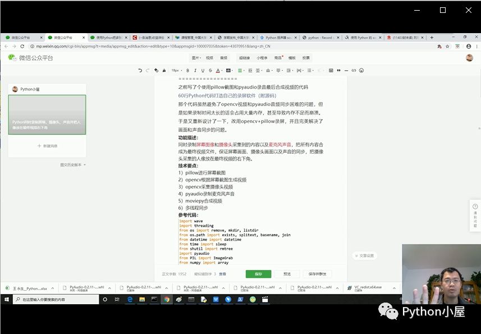This screenshot has width=481, height=334.
Task: Click the undo arrow in editor toolbar
Action: [x=140, y=71]
